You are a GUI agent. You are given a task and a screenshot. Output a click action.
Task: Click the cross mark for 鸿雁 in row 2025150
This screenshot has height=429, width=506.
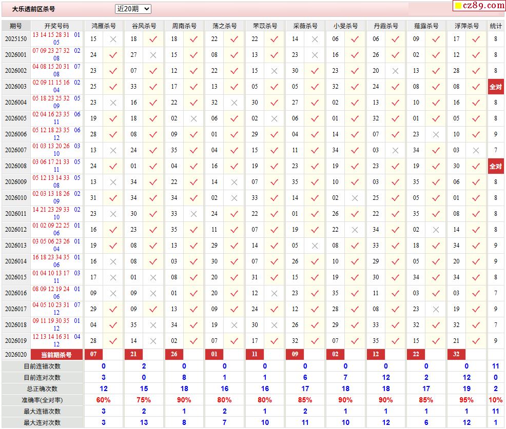[113, 39]
